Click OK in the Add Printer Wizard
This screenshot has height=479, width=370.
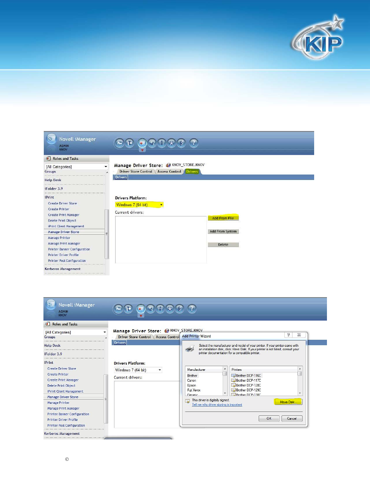tap(269, 418)
